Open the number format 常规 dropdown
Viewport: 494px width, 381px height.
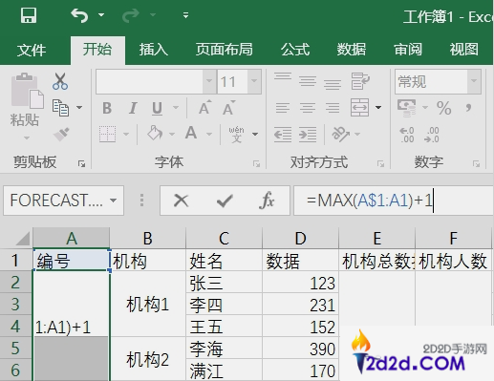tap(474, 81)
